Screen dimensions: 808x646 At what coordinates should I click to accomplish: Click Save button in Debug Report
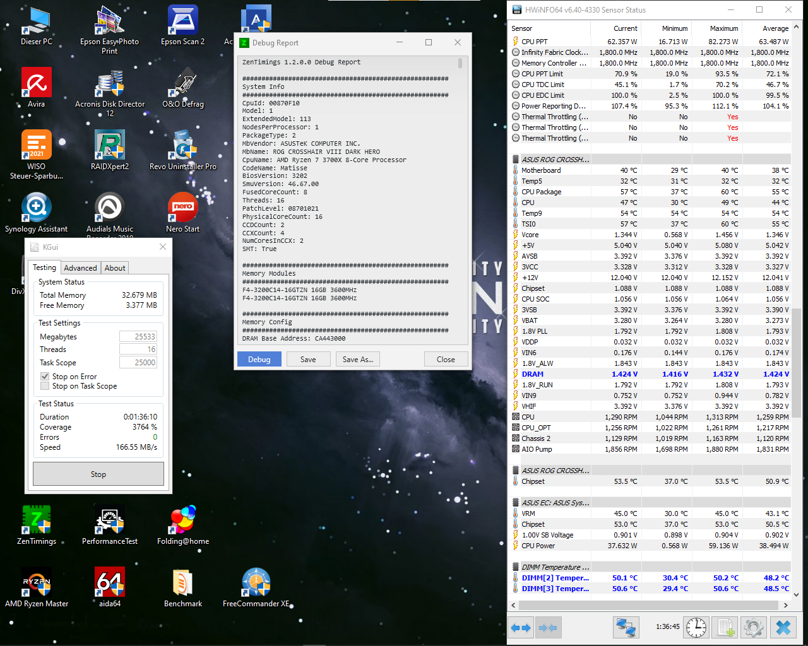click(308, 359)
